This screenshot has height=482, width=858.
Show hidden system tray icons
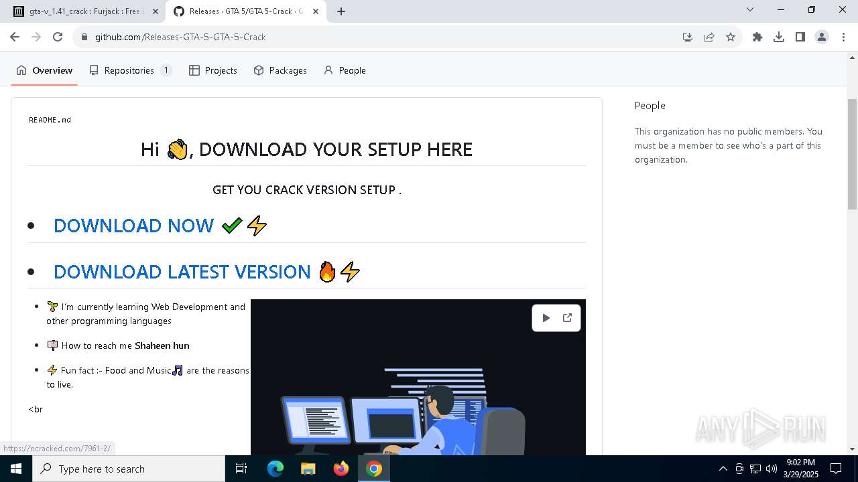tap(723, 469)
